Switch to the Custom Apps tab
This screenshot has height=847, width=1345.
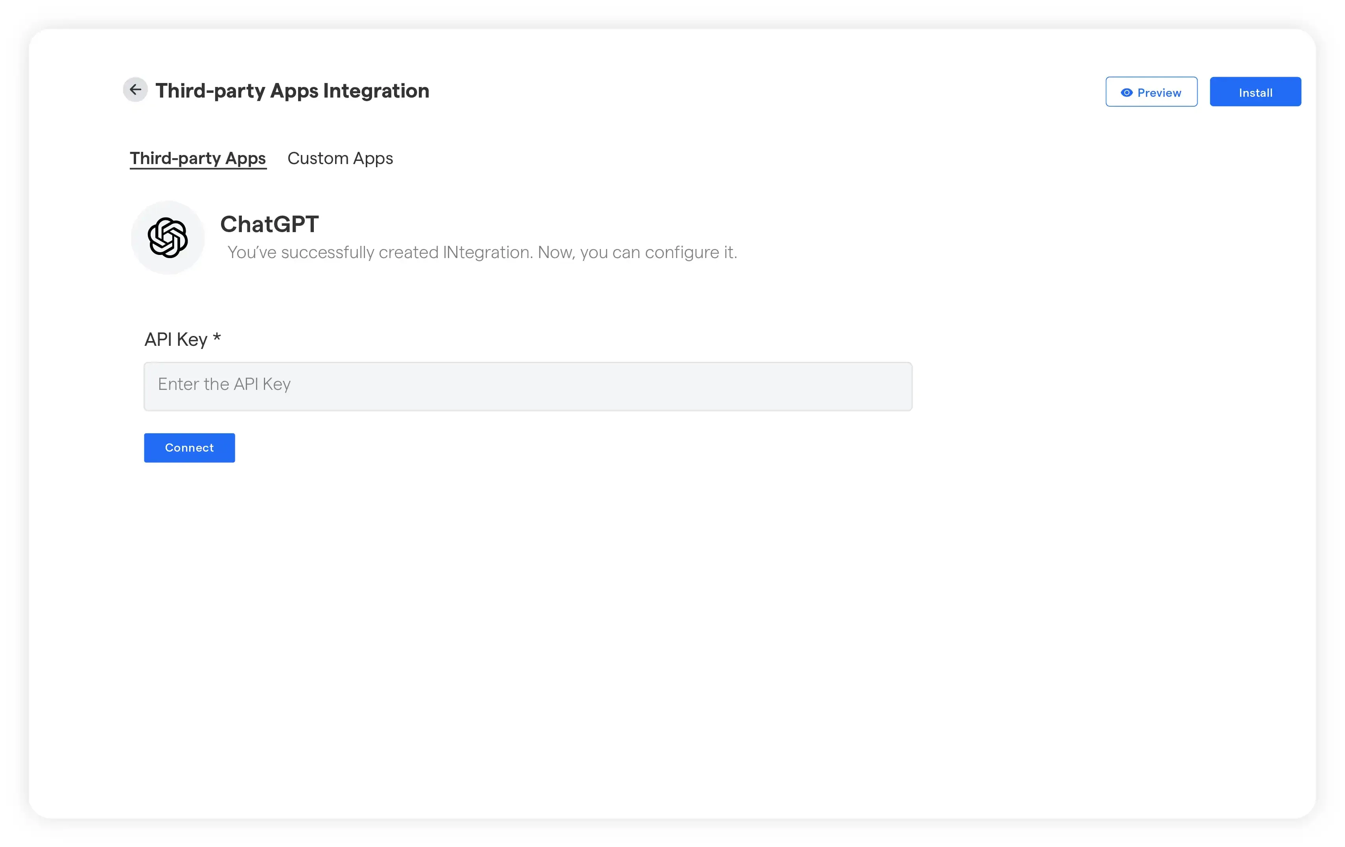point(340,159)
